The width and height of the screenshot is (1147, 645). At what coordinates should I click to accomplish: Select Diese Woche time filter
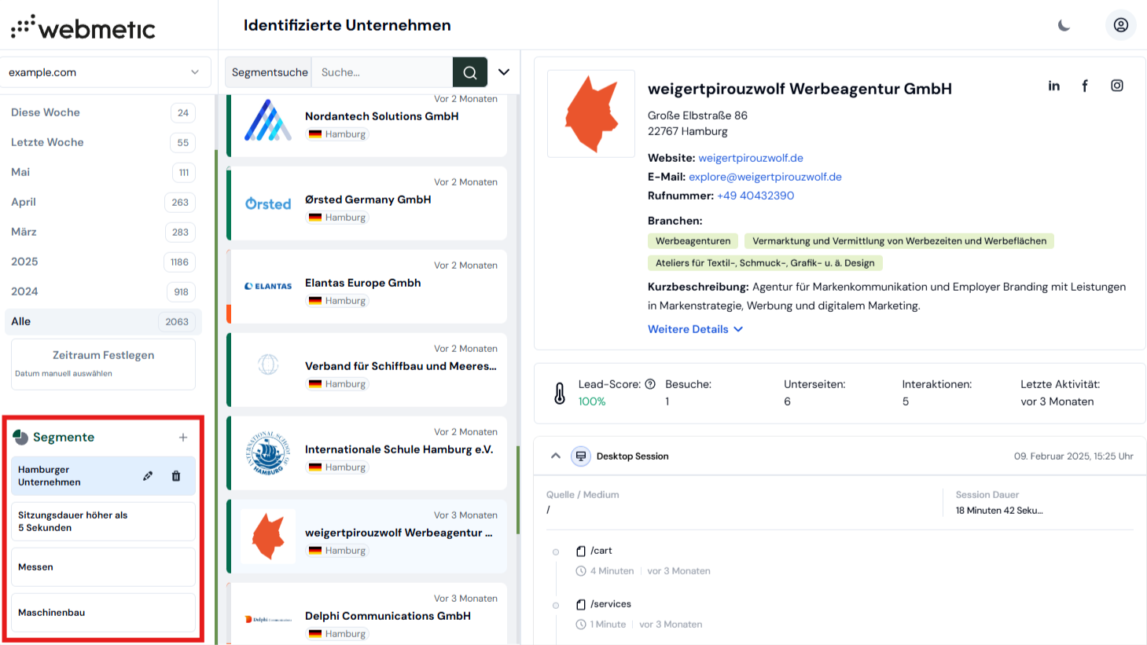103,112
